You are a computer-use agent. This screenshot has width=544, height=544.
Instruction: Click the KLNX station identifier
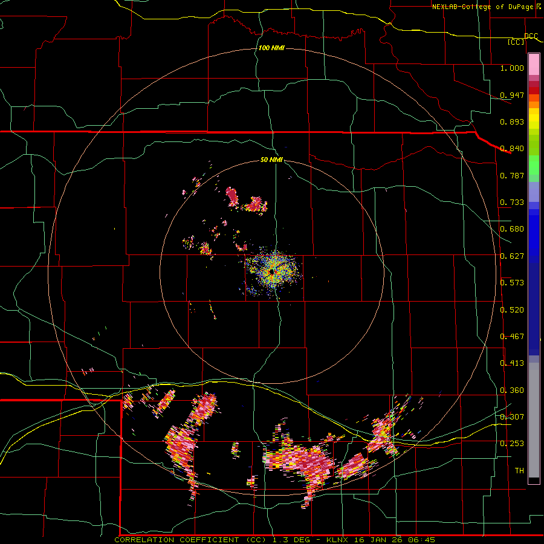coord(338,540)
